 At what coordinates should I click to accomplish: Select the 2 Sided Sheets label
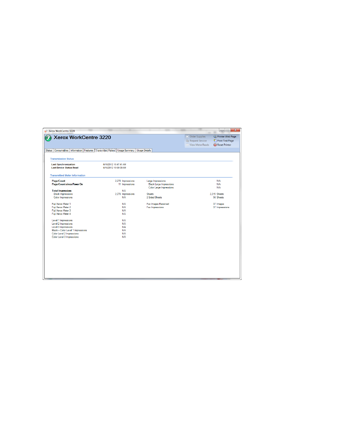154,198
